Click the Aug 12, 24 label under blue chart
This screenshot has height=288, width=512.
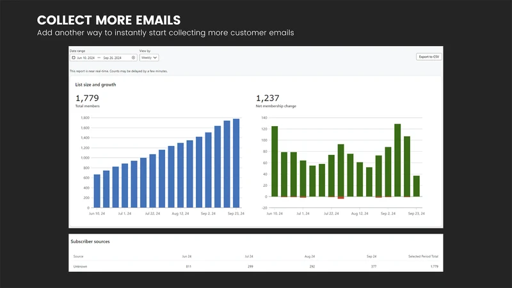click(x=180, y=214)
